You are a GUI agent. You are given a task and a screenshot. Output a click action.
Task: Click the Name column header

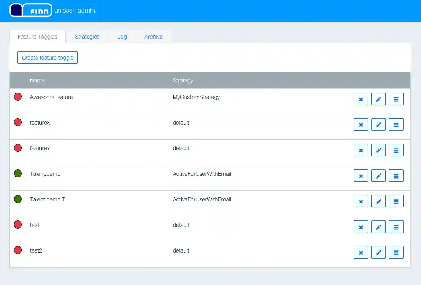(x=37, y=80)
